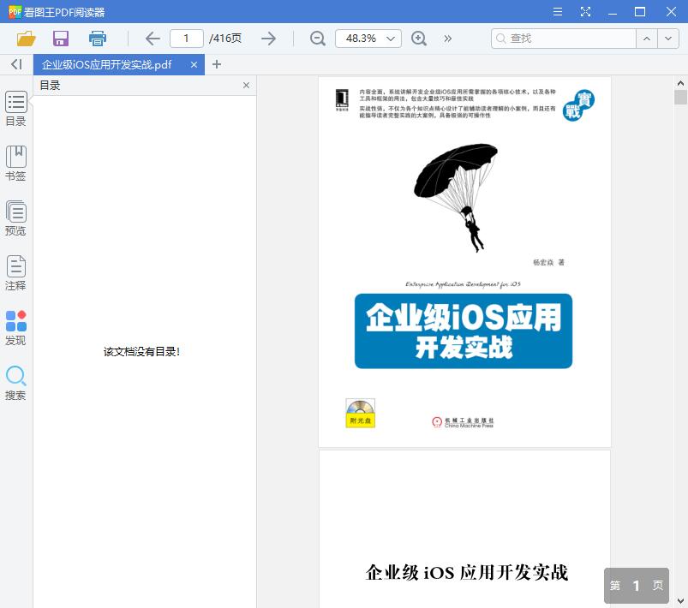Open the 注释 annotations panel
Viewport: 688px width, 608px height.
15,271
